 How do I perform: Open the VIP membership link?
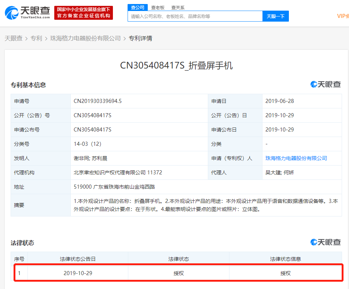point(343,16)
